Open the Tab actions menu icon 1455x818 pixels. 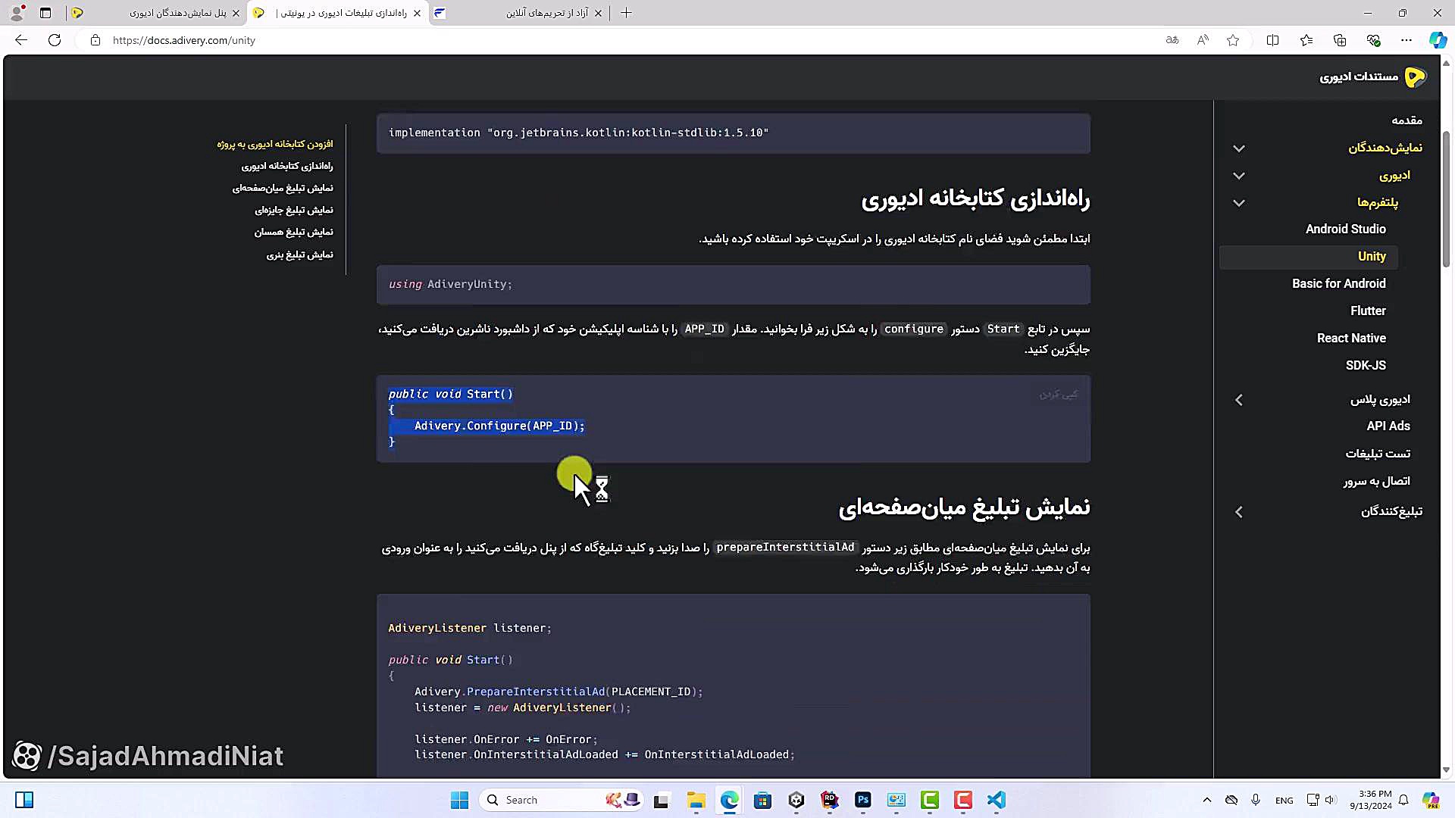[45, 13]
